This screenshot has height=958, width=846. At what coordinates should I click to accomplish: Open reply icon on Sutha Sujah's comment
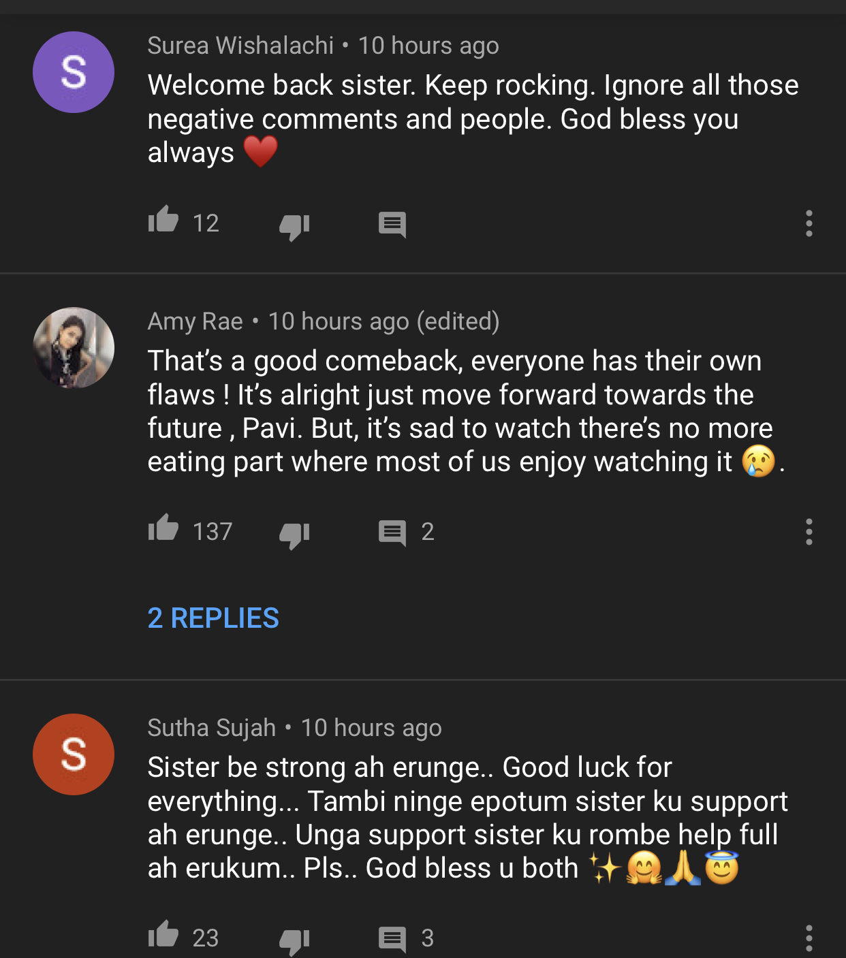click(392, 938)
